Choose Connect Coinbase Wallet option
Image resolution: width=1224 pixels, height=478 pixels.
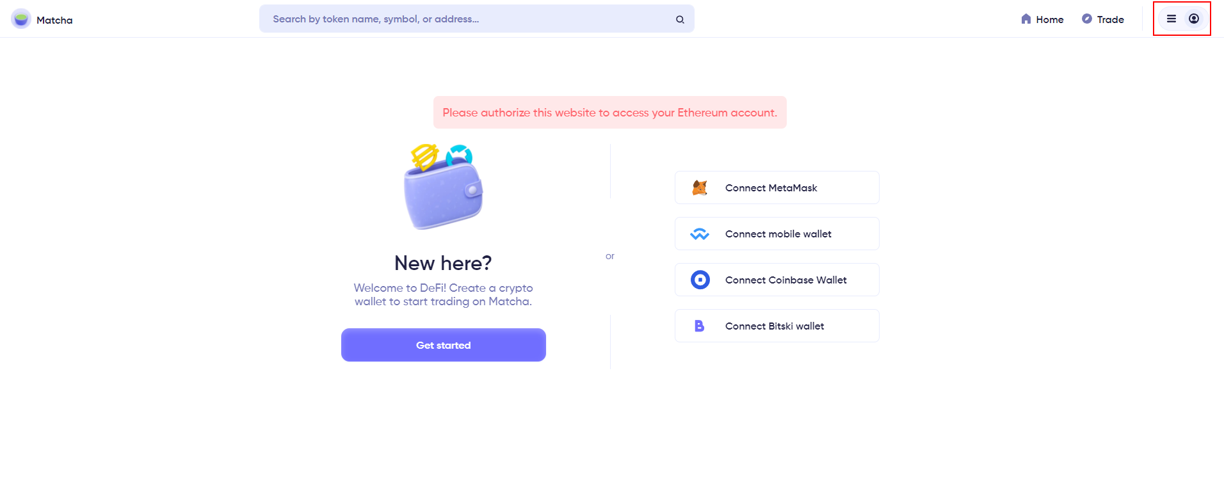coord(777,280)
